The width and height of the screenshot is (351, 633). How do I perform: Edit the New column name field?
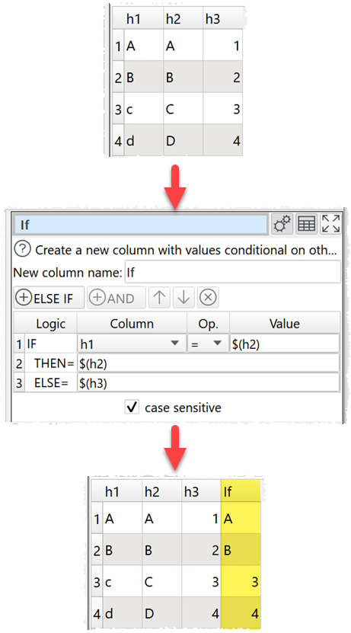232,272
